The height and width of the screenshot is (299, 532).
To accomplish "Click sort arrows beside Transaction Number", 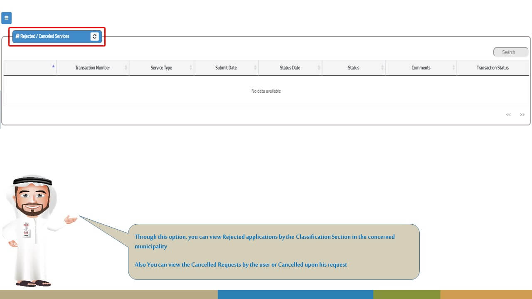I will (126, 68).
